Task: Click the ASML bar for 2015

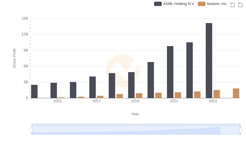Action: click(x=54, y=91)
